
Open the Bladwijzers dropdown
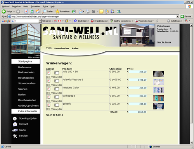pyautogui.click(x=81, y=21)
